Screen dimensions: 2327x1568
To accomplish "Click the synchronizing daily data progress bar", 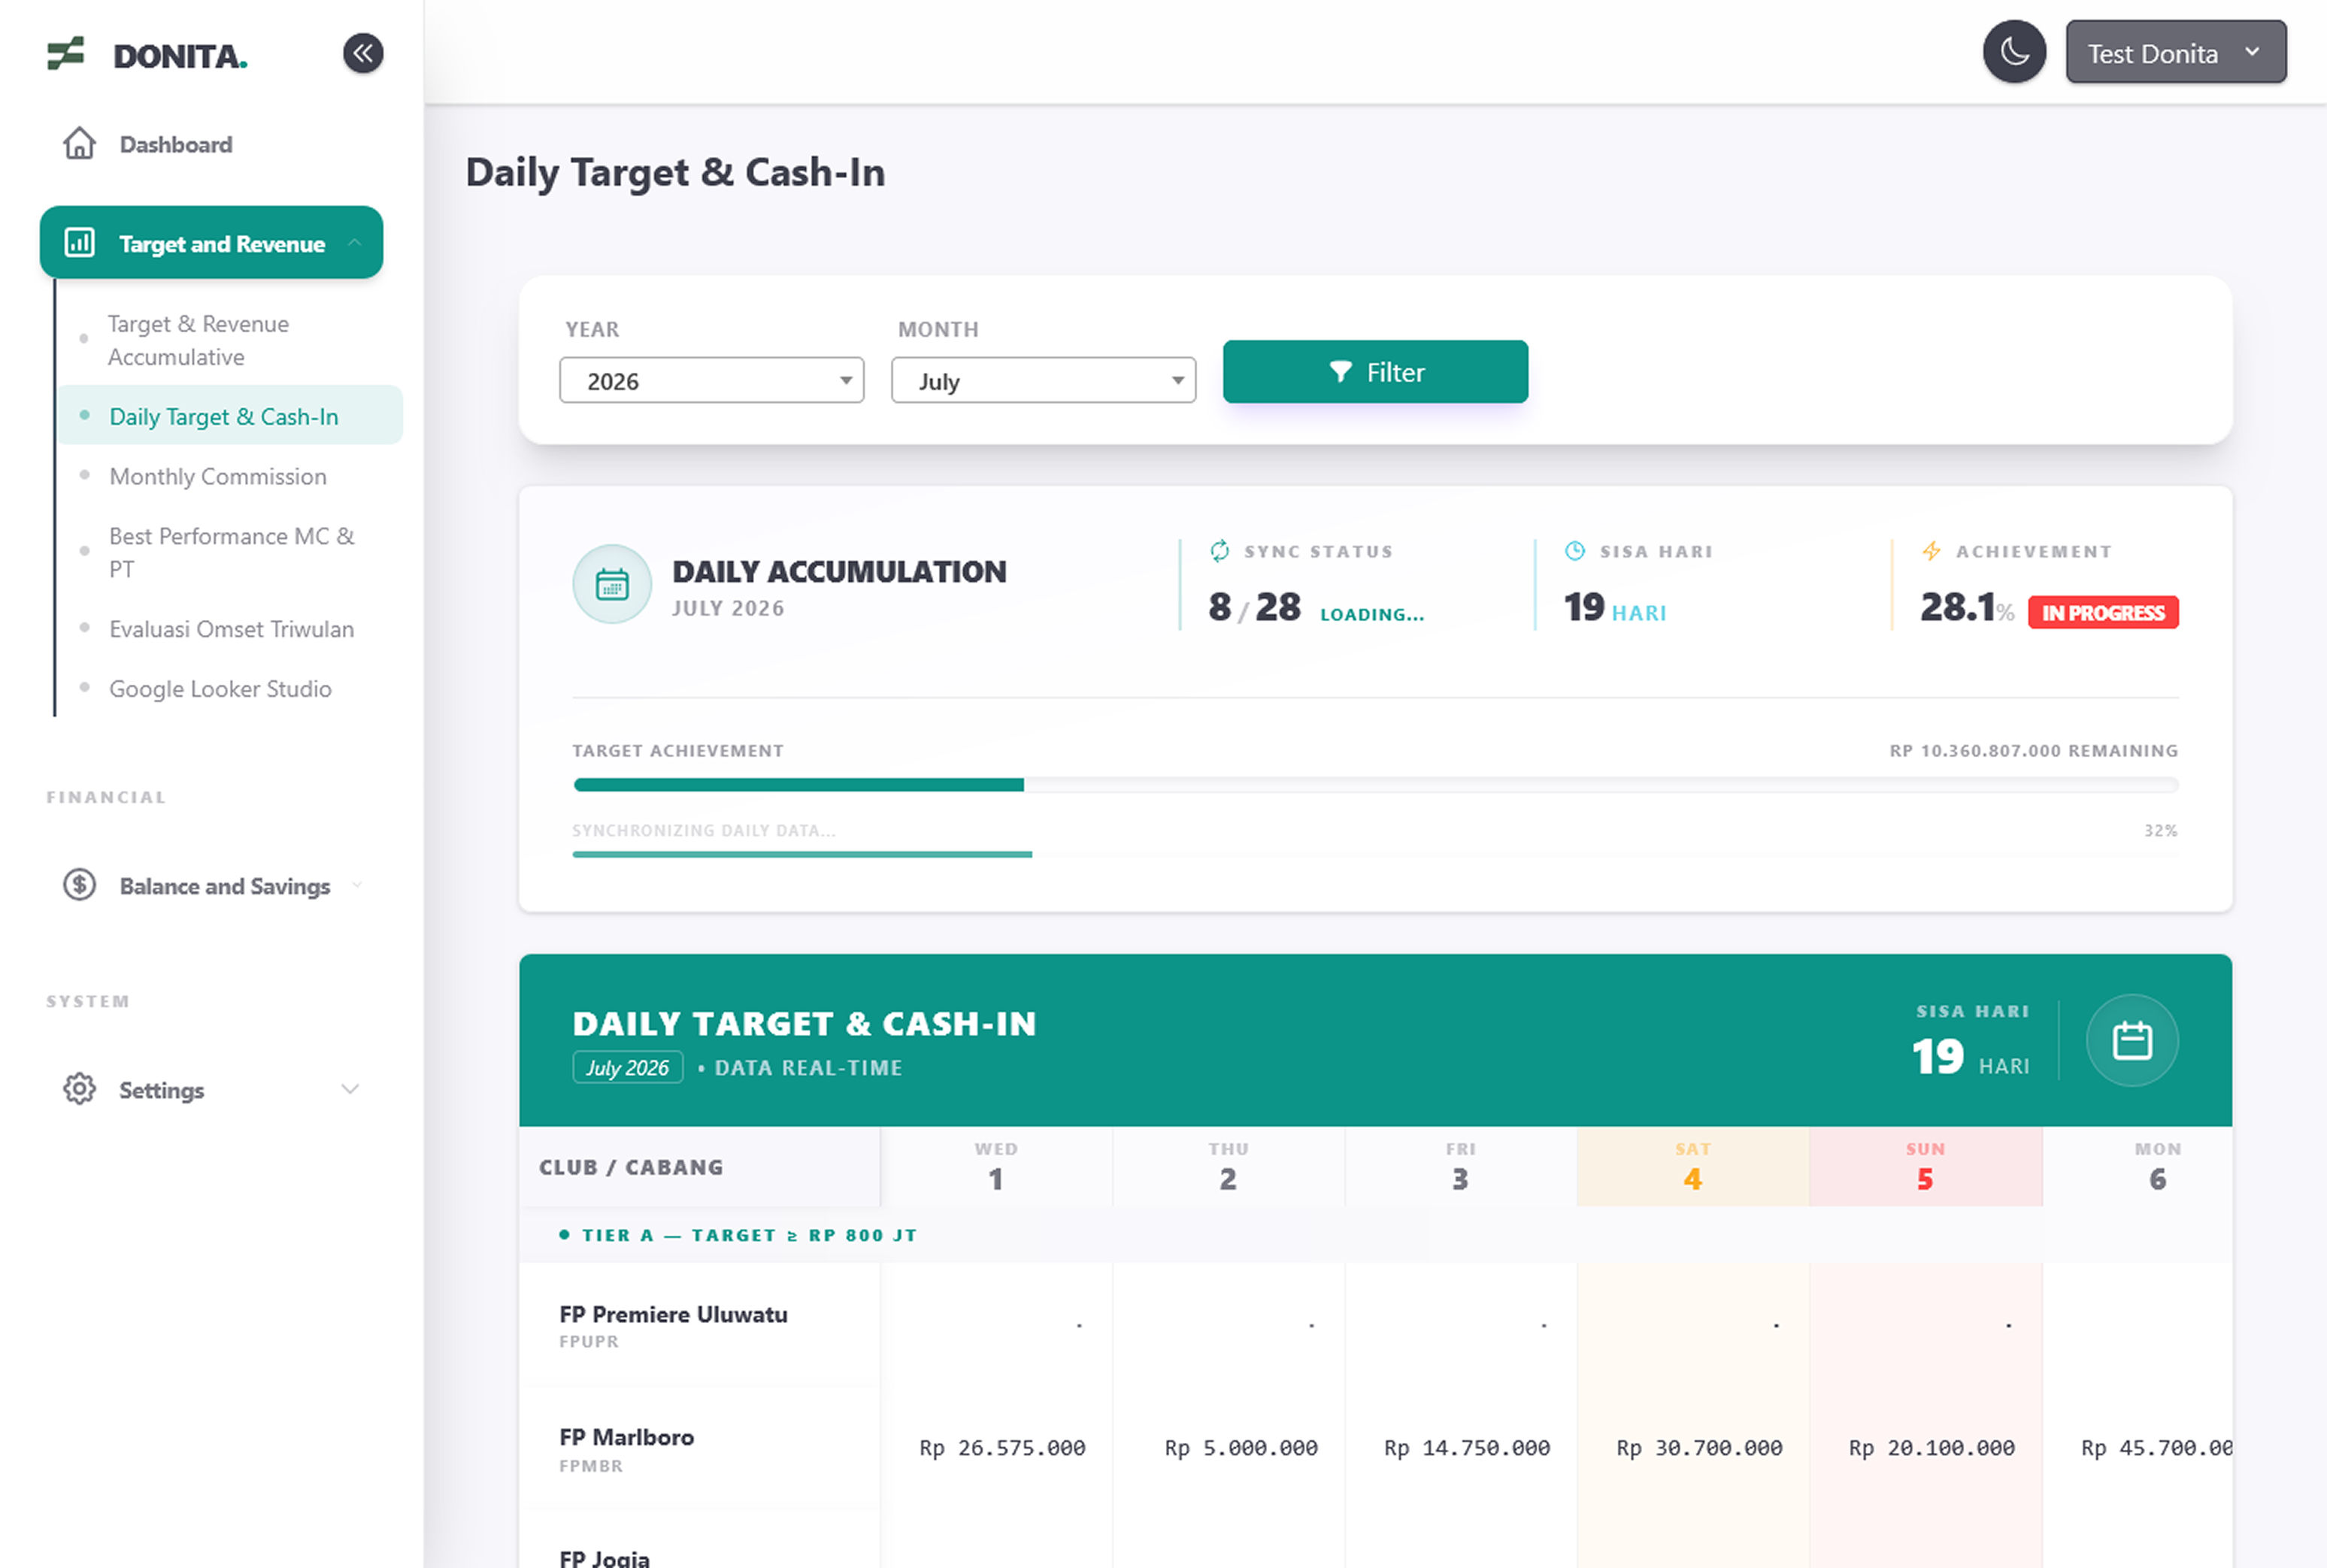I will (x=1375, y=854).
